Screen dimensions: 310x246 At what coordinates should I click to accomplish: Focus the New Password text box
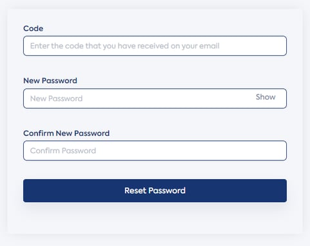click(x=155, y=99)
